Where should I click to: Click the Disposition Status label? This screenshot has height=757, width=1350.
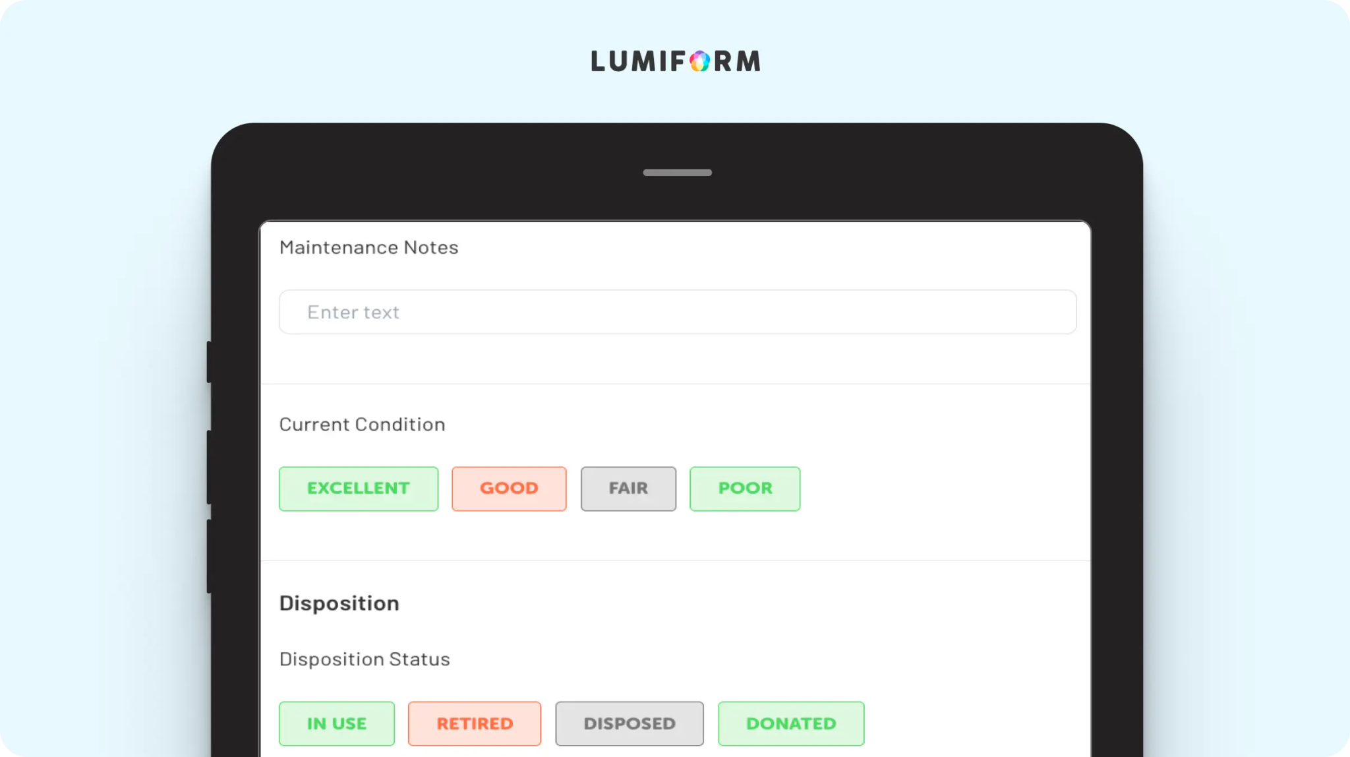[365, 659]
